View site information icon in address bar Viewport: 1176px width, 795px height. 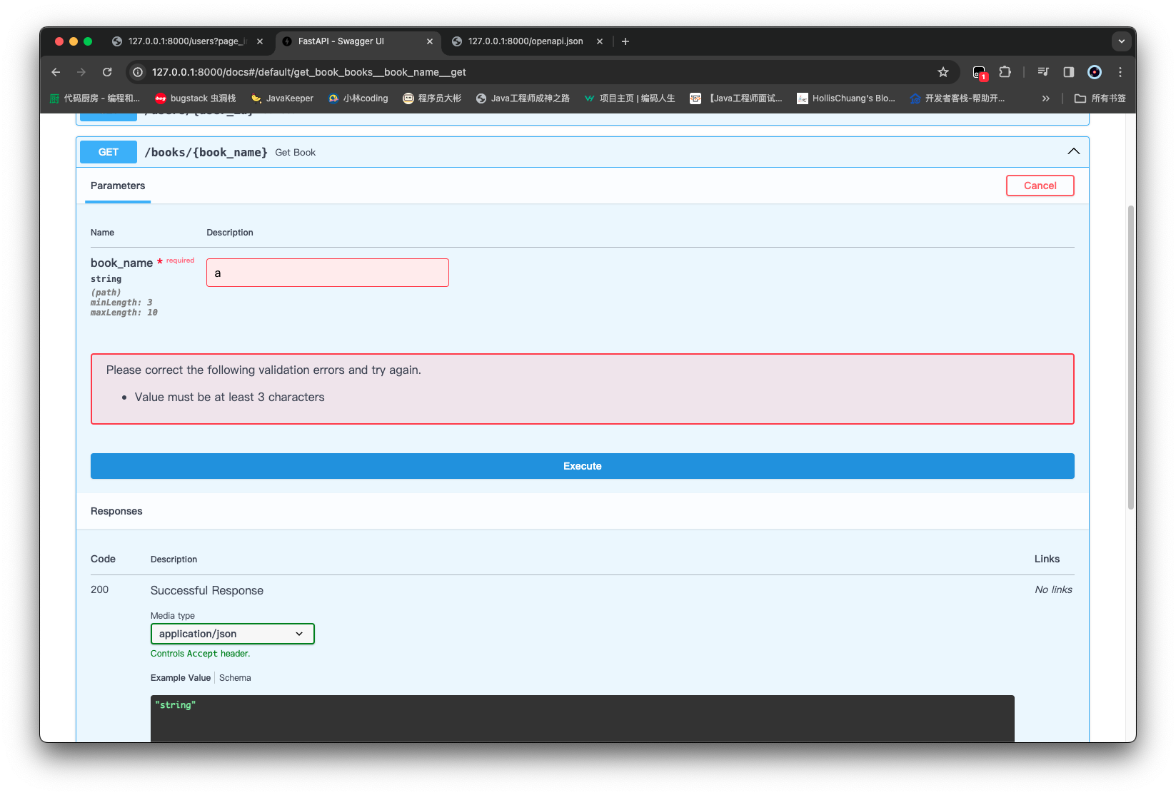138,72
